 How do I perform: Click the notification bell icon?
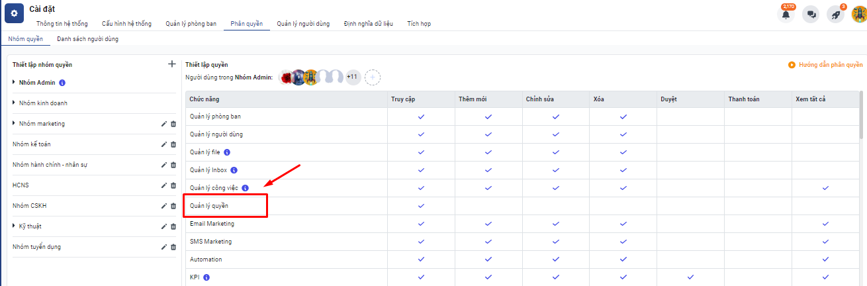(786, 15)
